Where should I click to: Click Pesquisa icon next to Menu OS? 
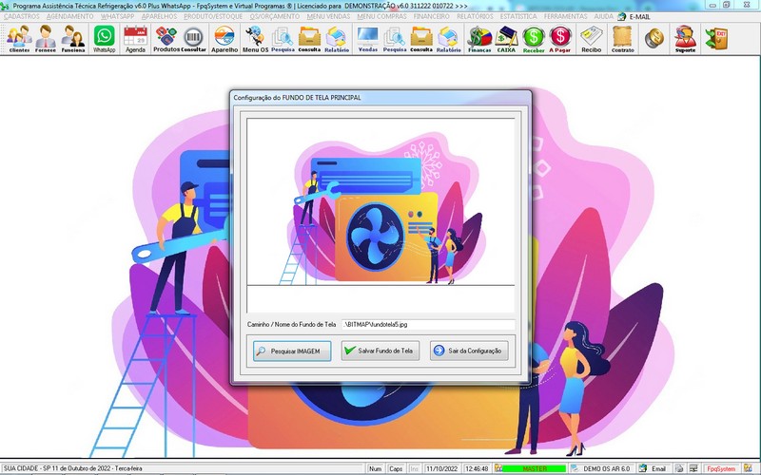click(283, 39)
